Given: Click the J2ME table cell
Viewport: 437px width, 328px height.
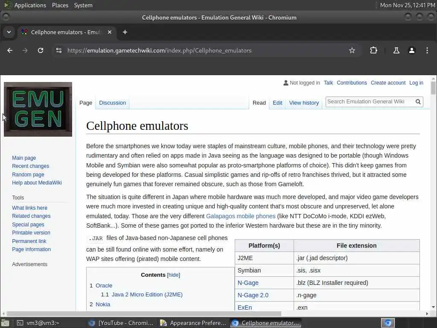Looking at the screenshot, I should tap(264, 258).
